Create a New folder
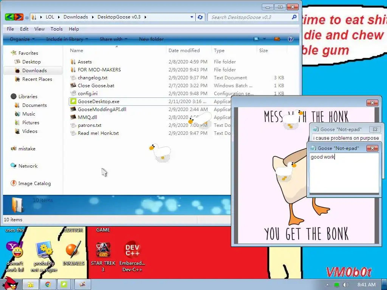 click(151, 39)
